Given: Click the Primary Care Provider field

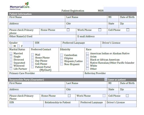Looking at the screenshot, I should [46, 76].
